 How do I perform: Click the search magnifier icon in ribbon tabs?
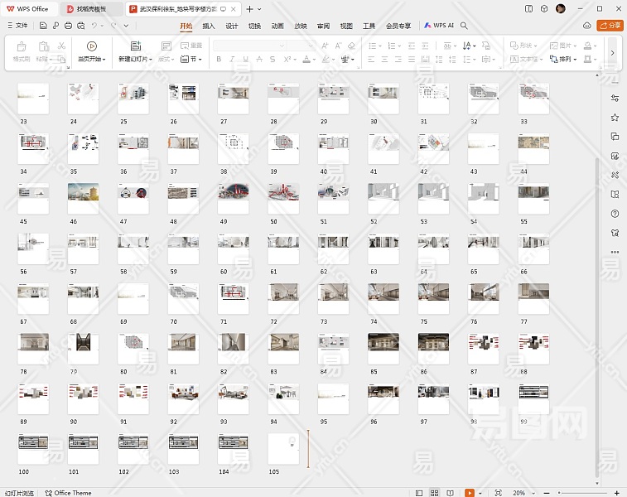[x=465, y=26]
